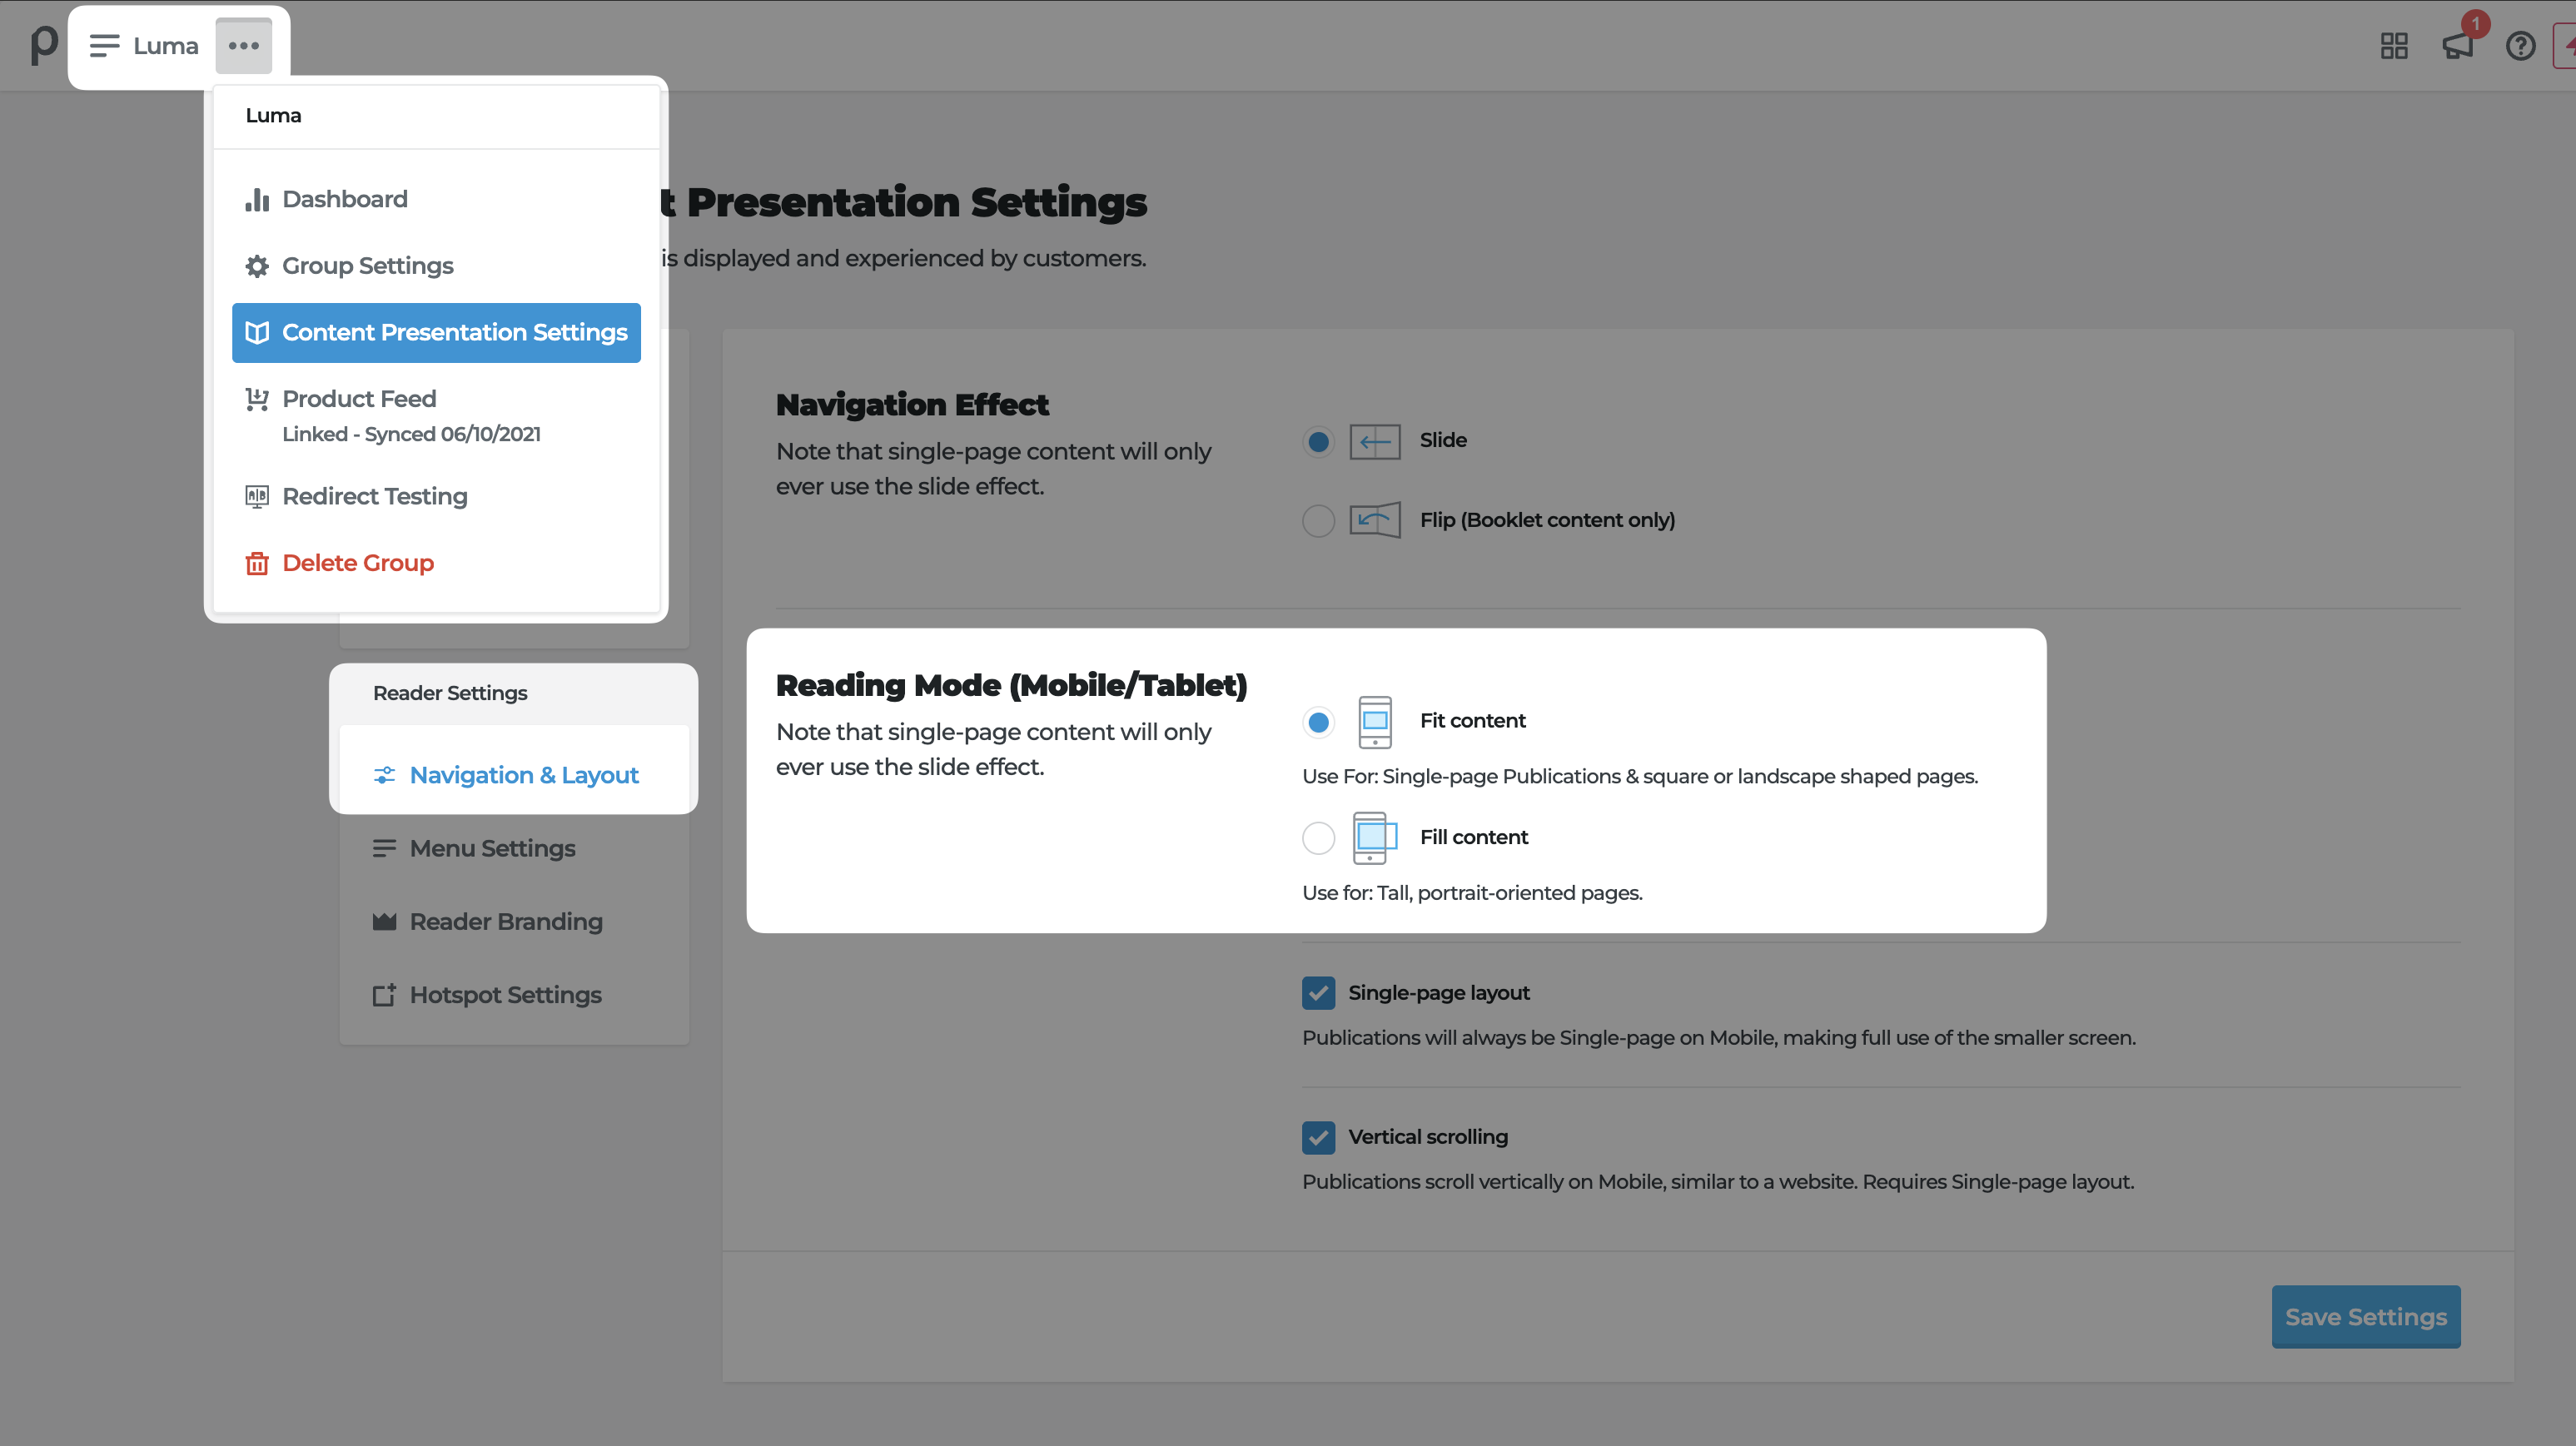Select the Flip navigation effect radio
The height and width of the screenshot is (1446, 2576).
pyautogui.click(x=1318, y=520)
